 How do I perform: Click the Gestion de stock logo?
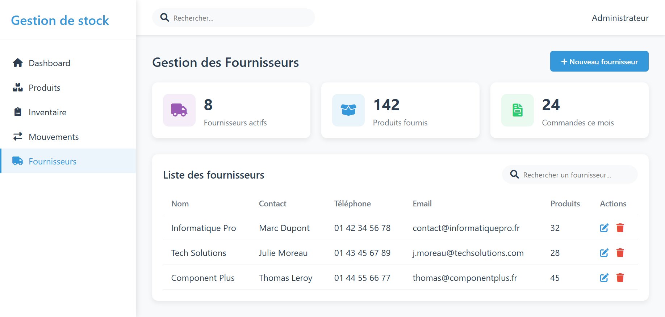click(x=60, y=21)
